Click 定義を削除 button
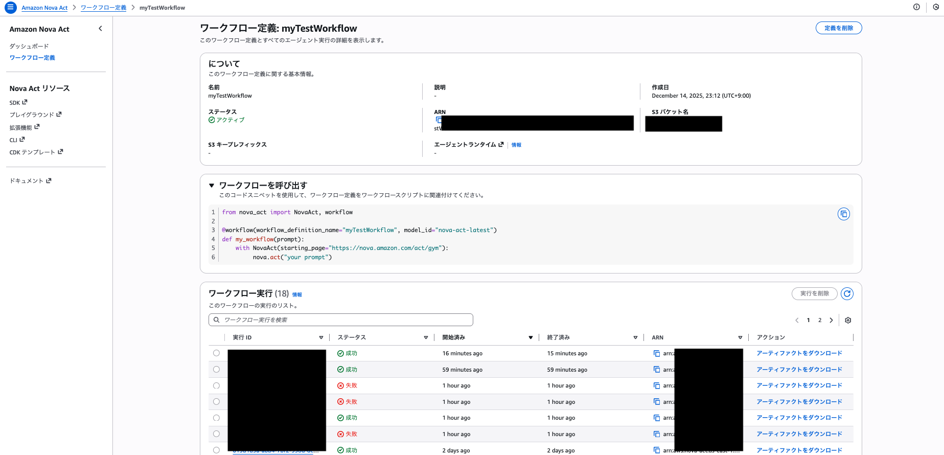This screenshot has width=944, height=455. pyautogui.click(x=839, y=28)
